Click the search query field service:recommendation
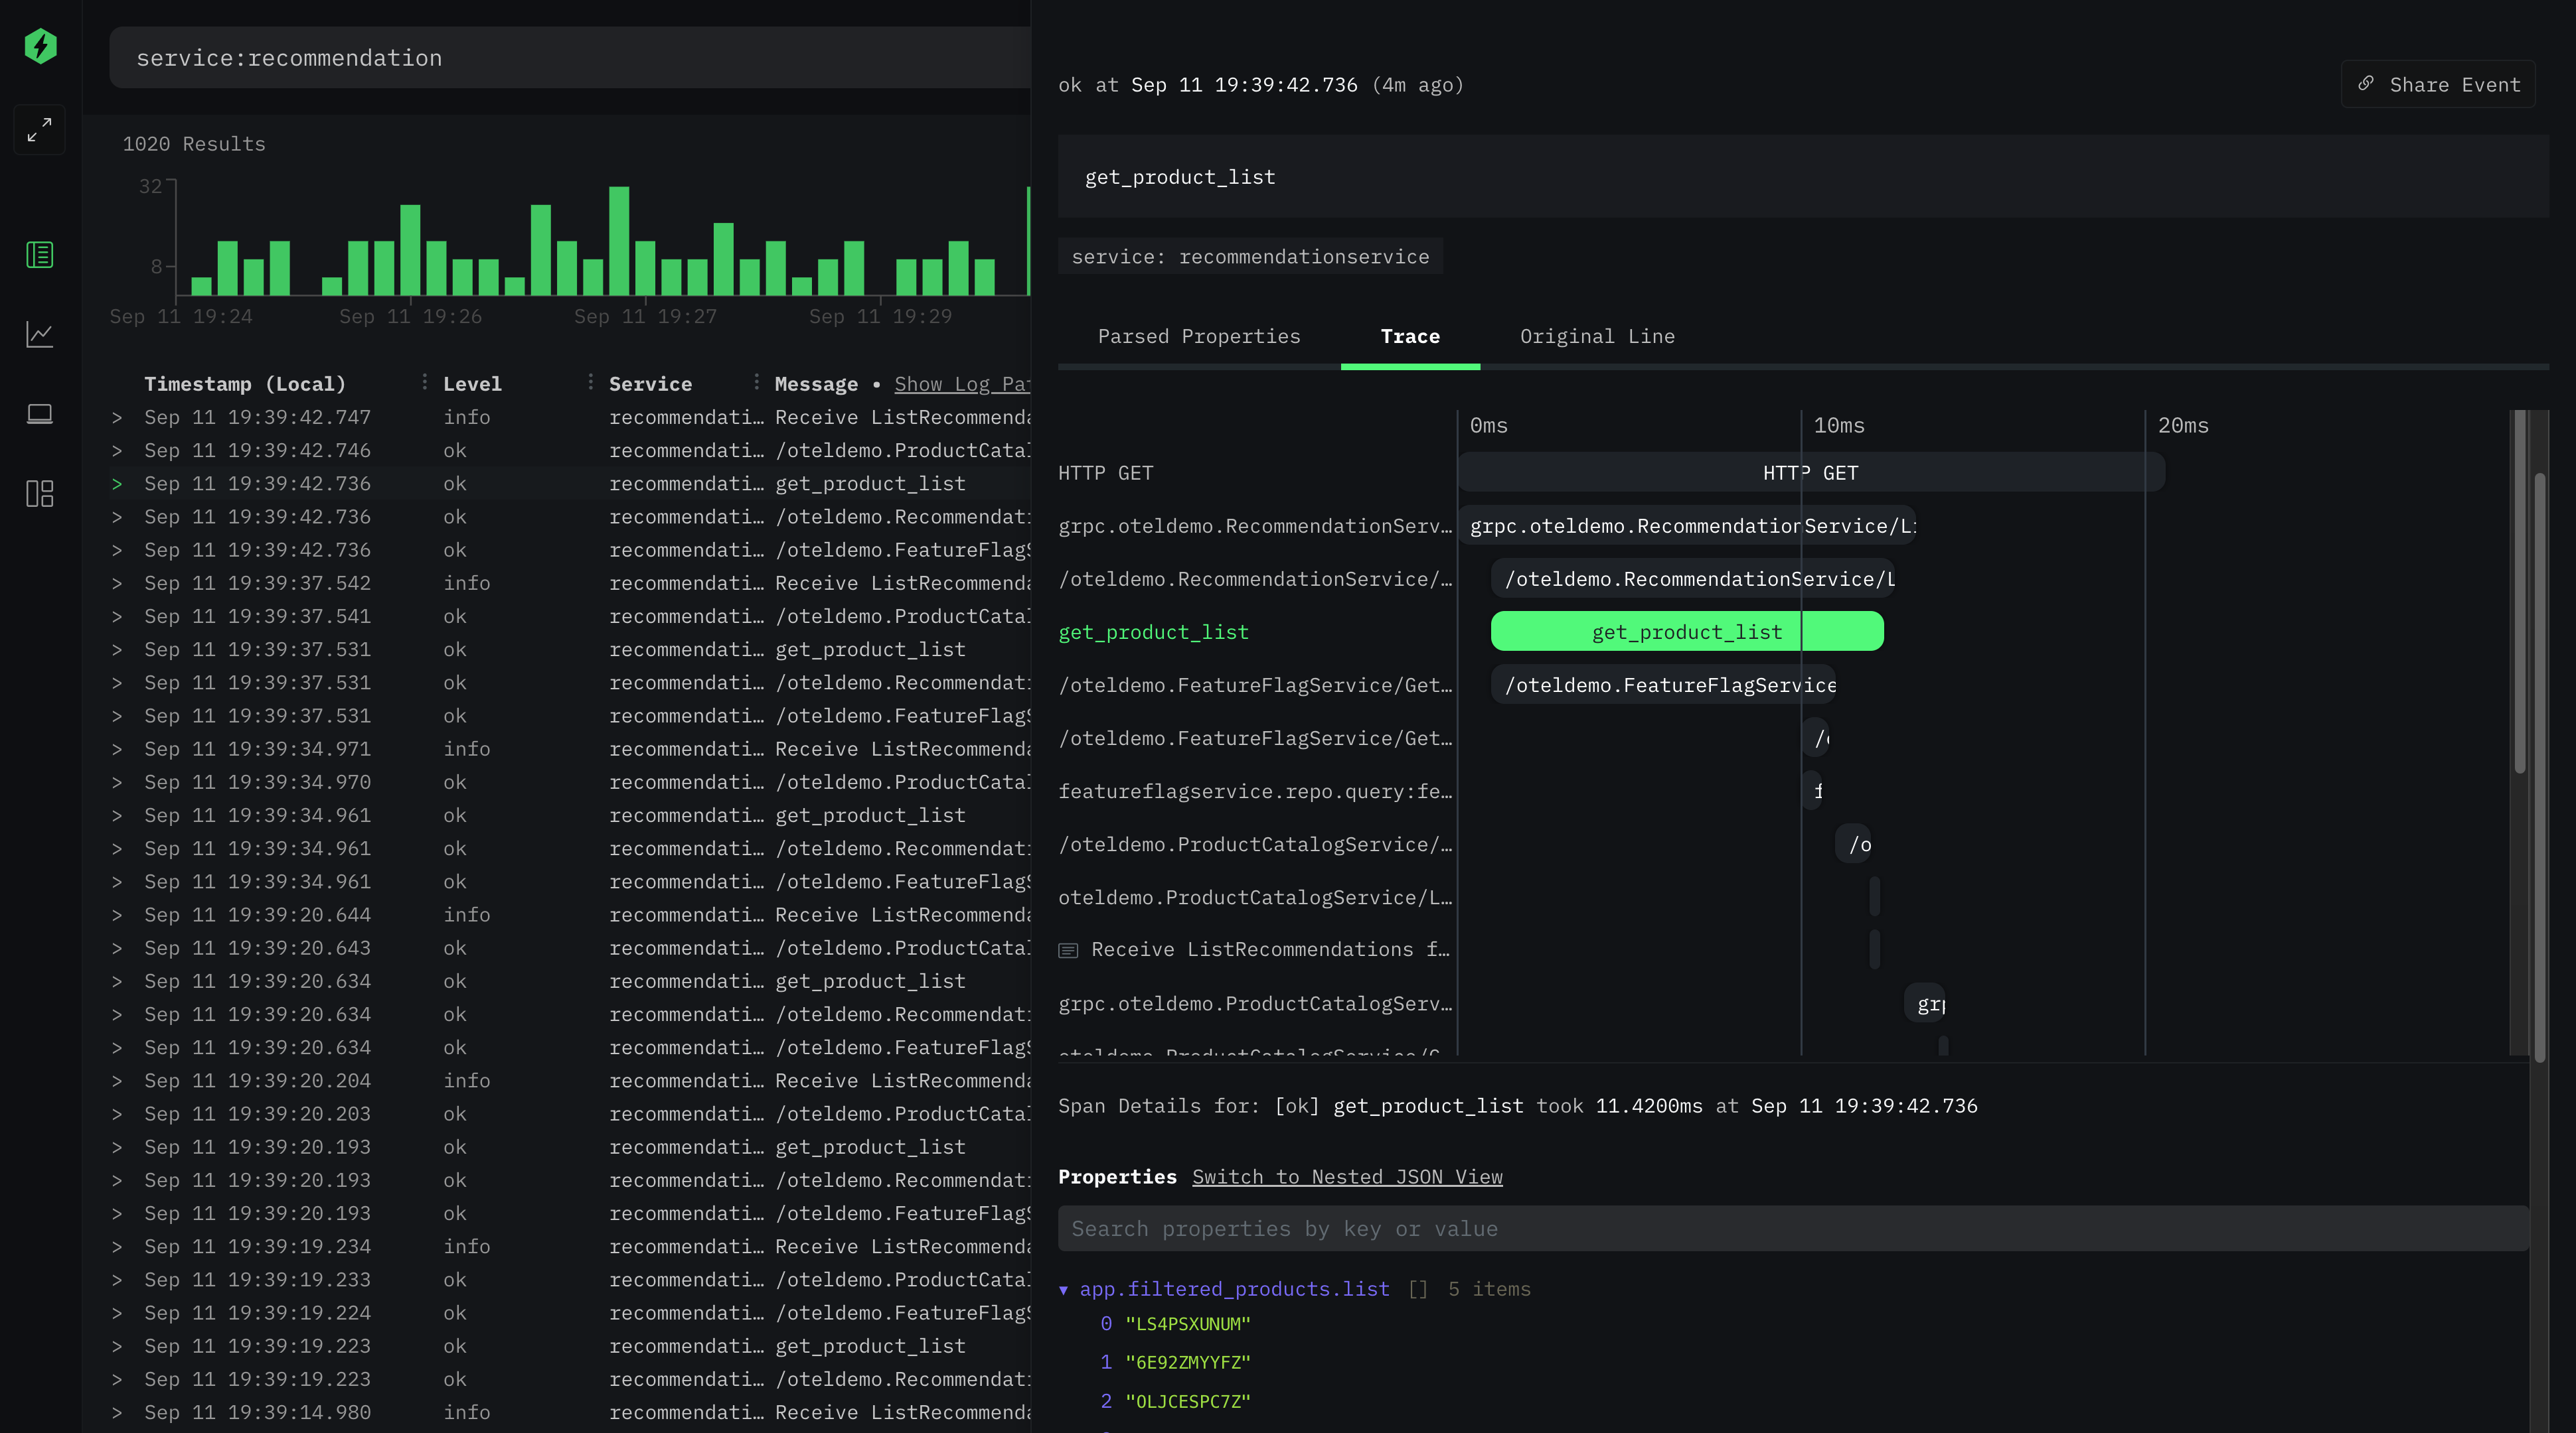The image size is (2576, 1433). point(570,58)
